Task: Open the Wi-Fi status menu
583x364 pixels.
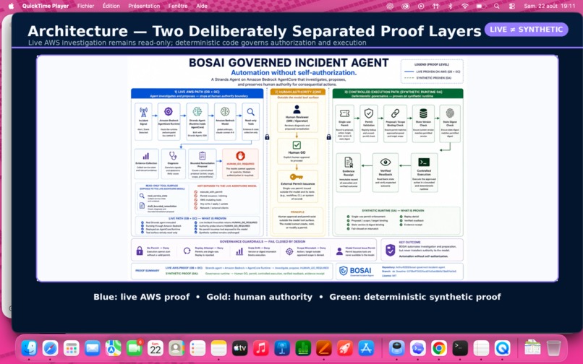Action: coord(465,6)
